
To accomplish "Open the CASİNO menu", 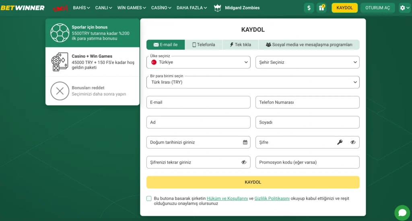I will coord(161,8).
